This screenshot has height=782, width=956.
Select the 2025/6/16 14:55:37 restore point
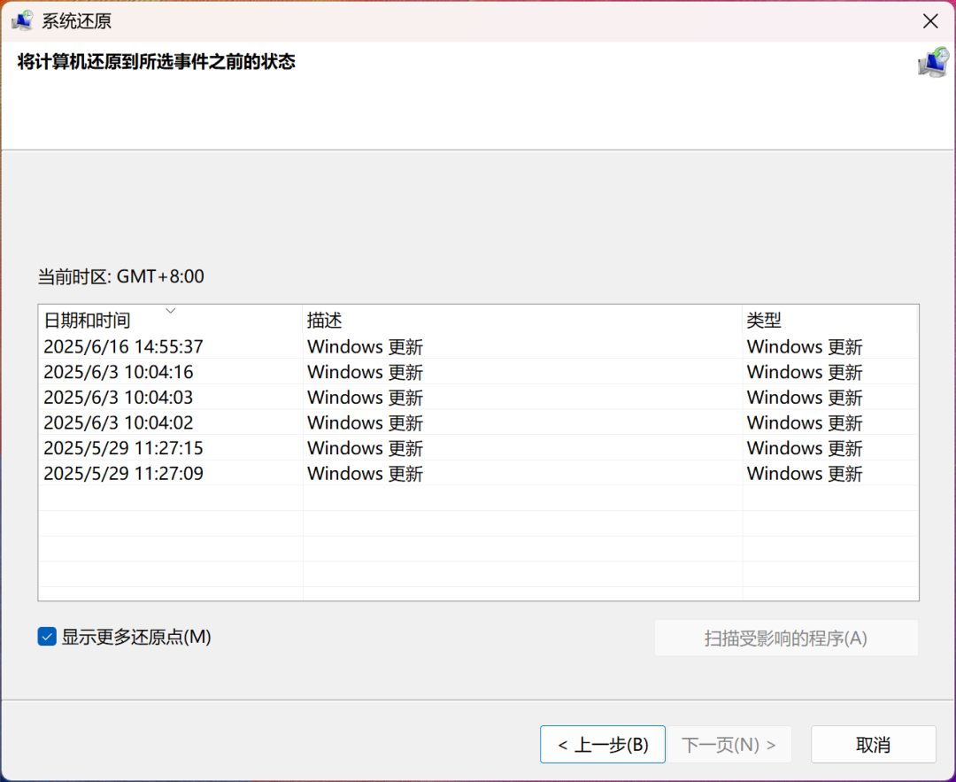click(124, 347)
